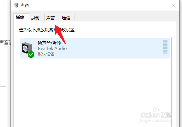Screen dimensions: 182x127
Task: Click the 声音 text in the background window
Action: (x=5, y=43)
